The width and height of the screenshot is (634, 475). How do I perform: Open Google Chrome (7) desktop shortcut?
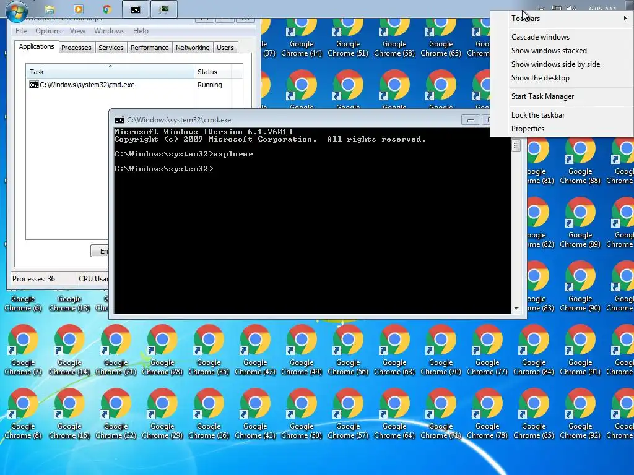(x=23, y=350)
